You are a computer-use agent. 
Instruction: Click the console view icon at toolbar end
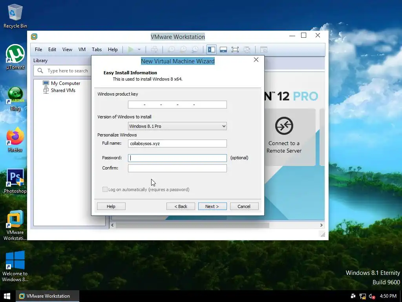tap(263, 50)
